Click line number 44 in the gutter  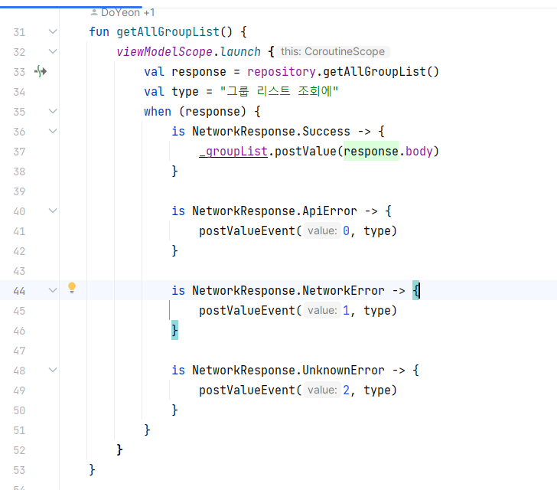(19, 291)
